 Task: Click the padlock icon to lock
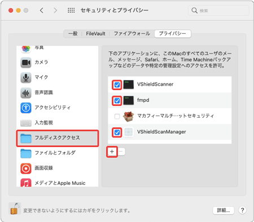point(15,208)
